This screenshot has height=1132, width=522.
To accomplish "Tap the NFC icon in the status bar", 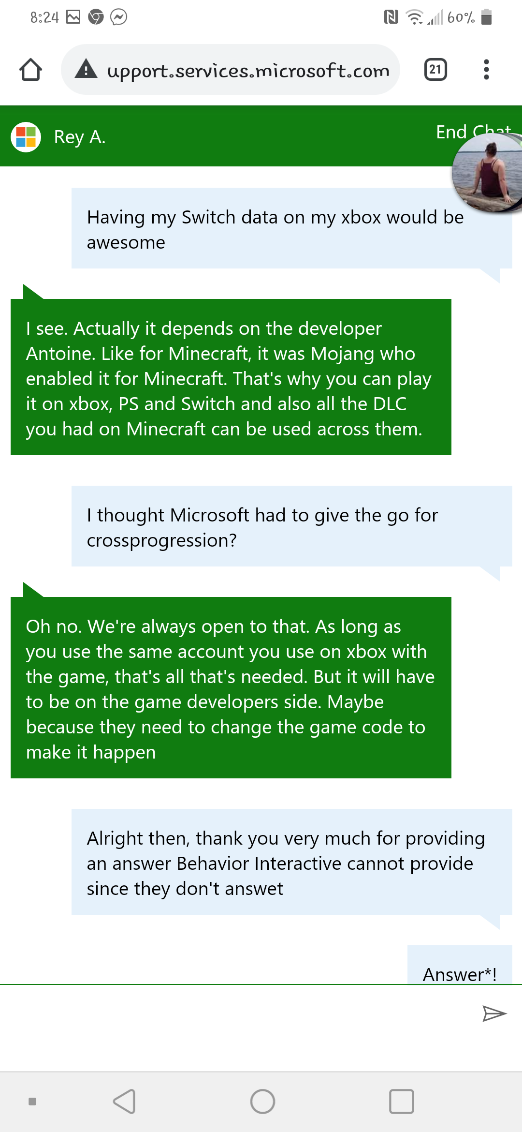I will (392, 16).
